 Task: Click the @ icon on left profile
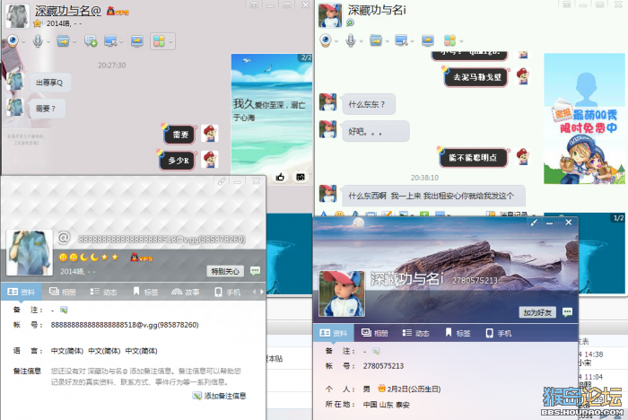(64, 238)
